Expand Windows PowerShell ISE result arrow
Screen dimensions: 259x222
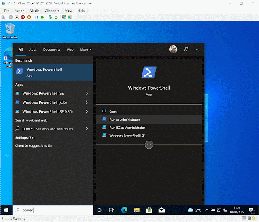87,94
